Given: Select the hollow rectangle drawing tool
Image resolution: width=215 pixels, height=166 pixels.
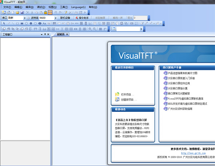Looking at the screenshot, I should coord(18,23).
